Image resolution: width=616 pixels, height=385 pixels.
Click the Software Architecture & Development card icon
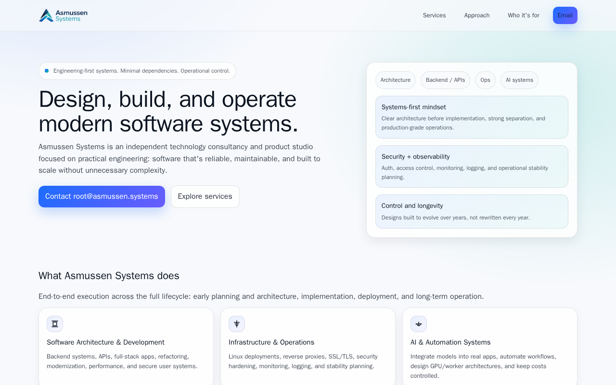55,324
